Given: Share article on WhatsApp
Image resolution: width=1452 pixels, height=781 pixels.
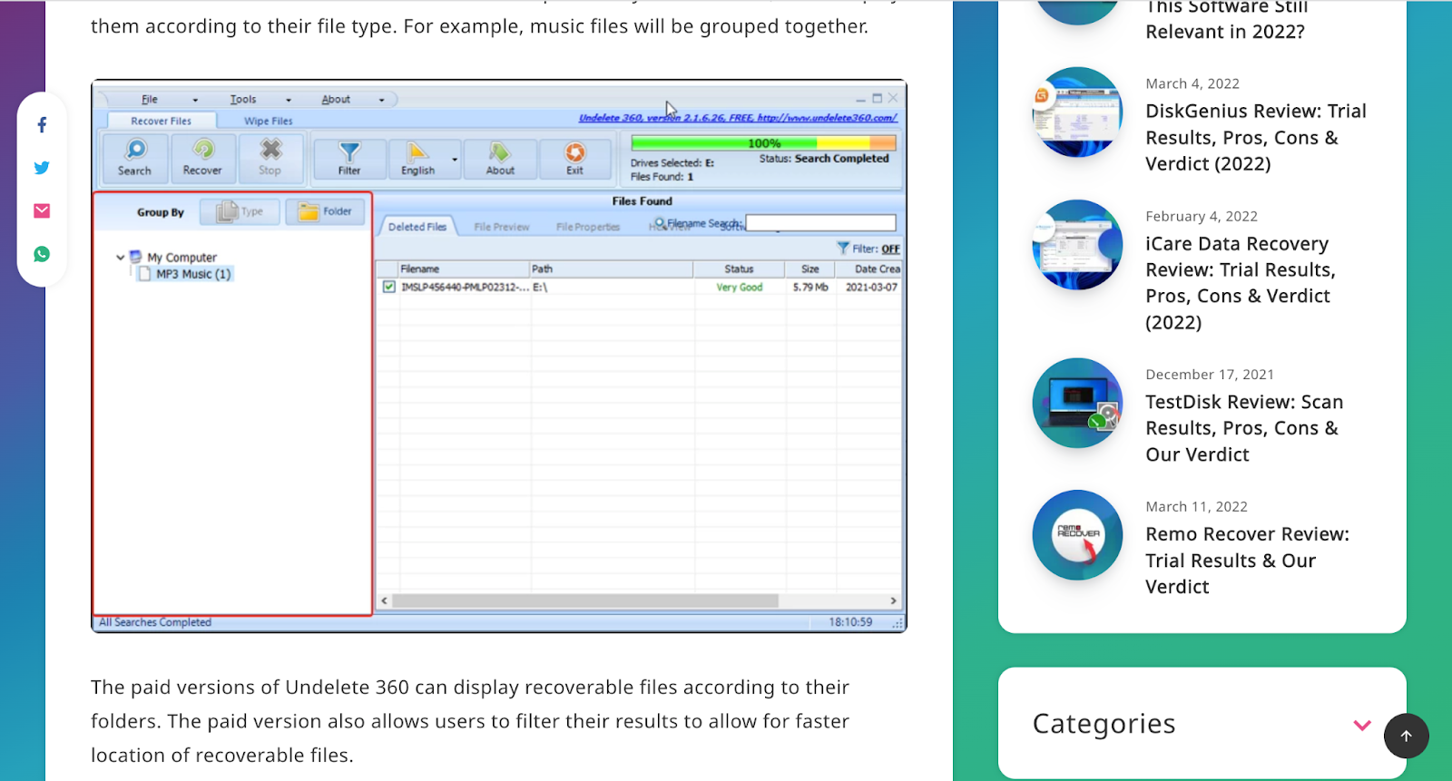Looking at the screenshot, I should tap(42, 255).
